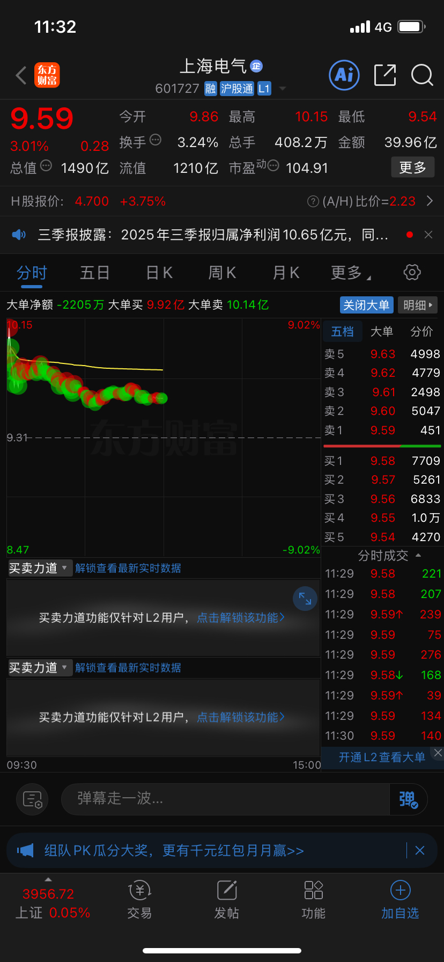Tap the enterprise badge beside 上海电气

(257, 66)
